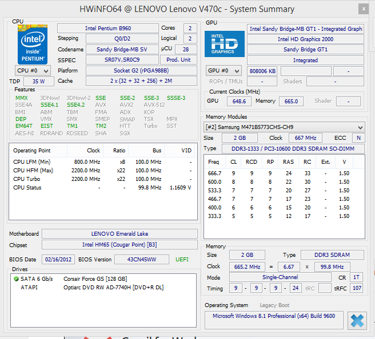Click the Intel HD Graphics 2000 field
Image resolution: width=375 pixels, height=339 pixels.
point(305,39)
